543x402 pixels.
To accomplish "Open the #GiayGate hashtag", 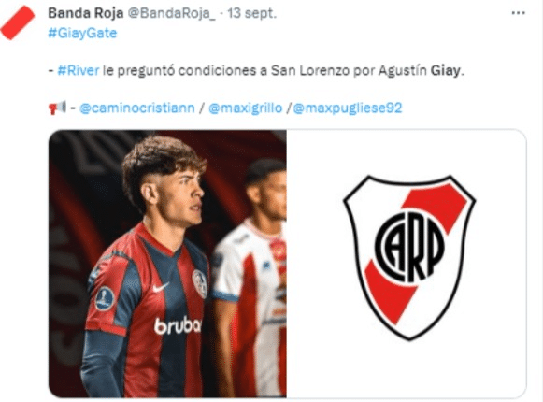I will coord(82,34).
